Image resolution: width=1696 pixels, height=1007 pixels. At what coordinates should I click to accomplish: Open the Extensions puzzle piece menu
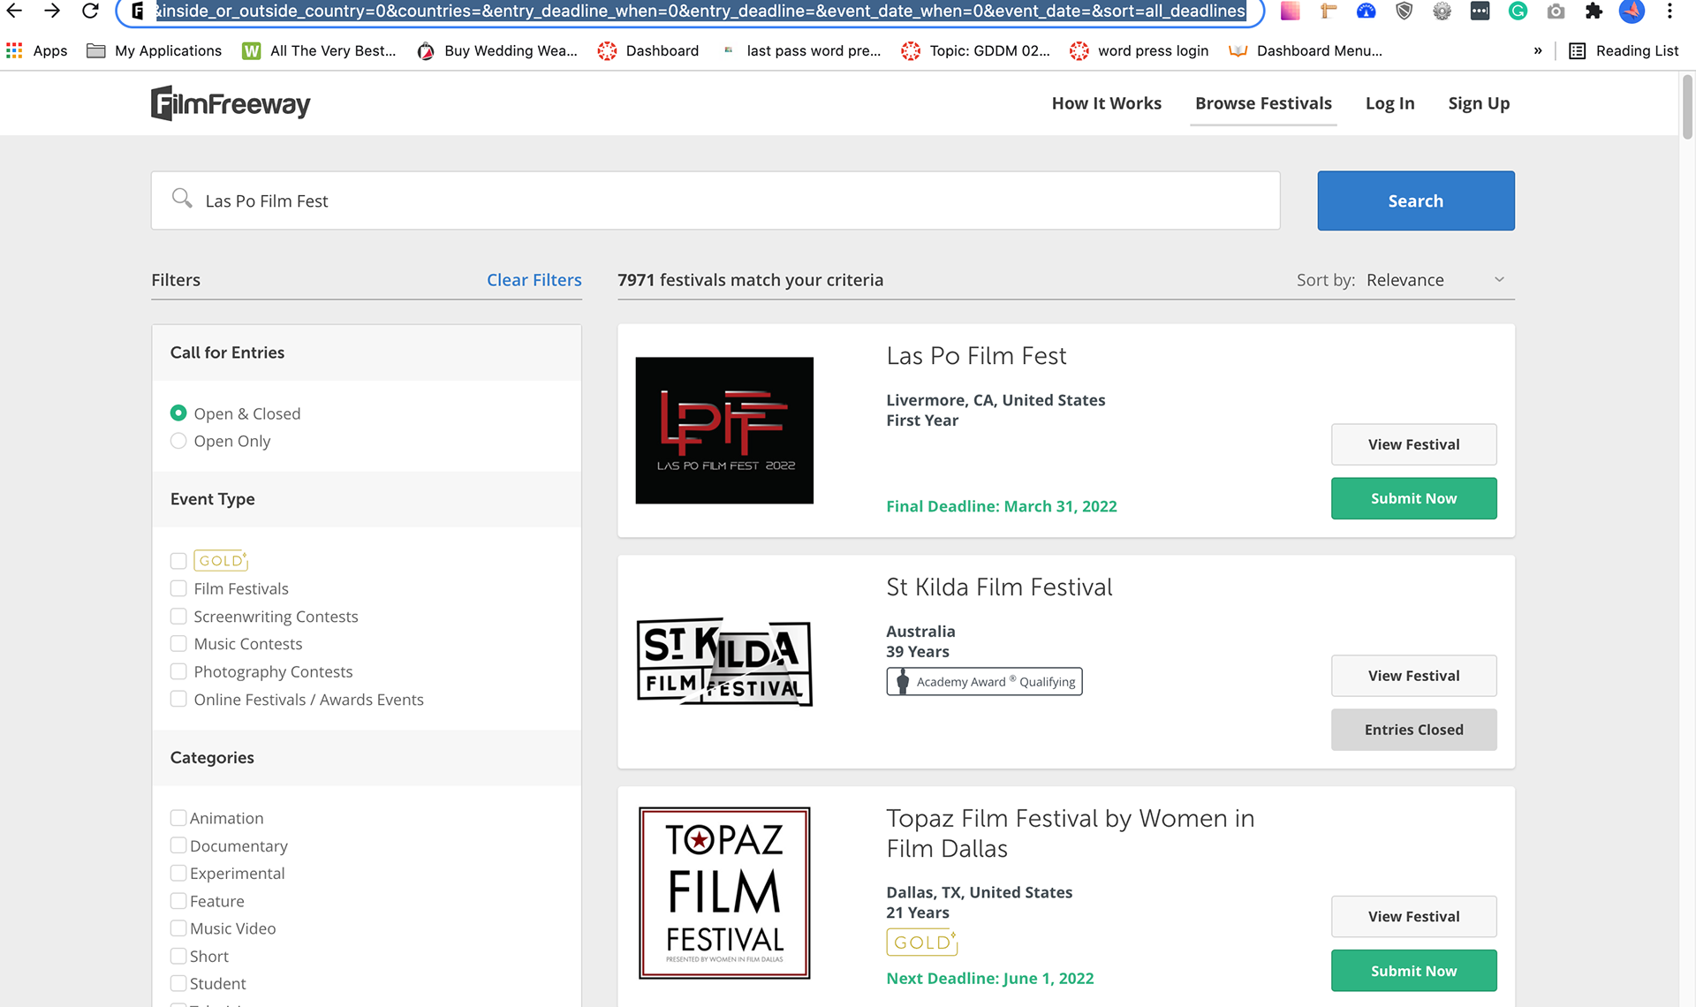coord(1594,11)
